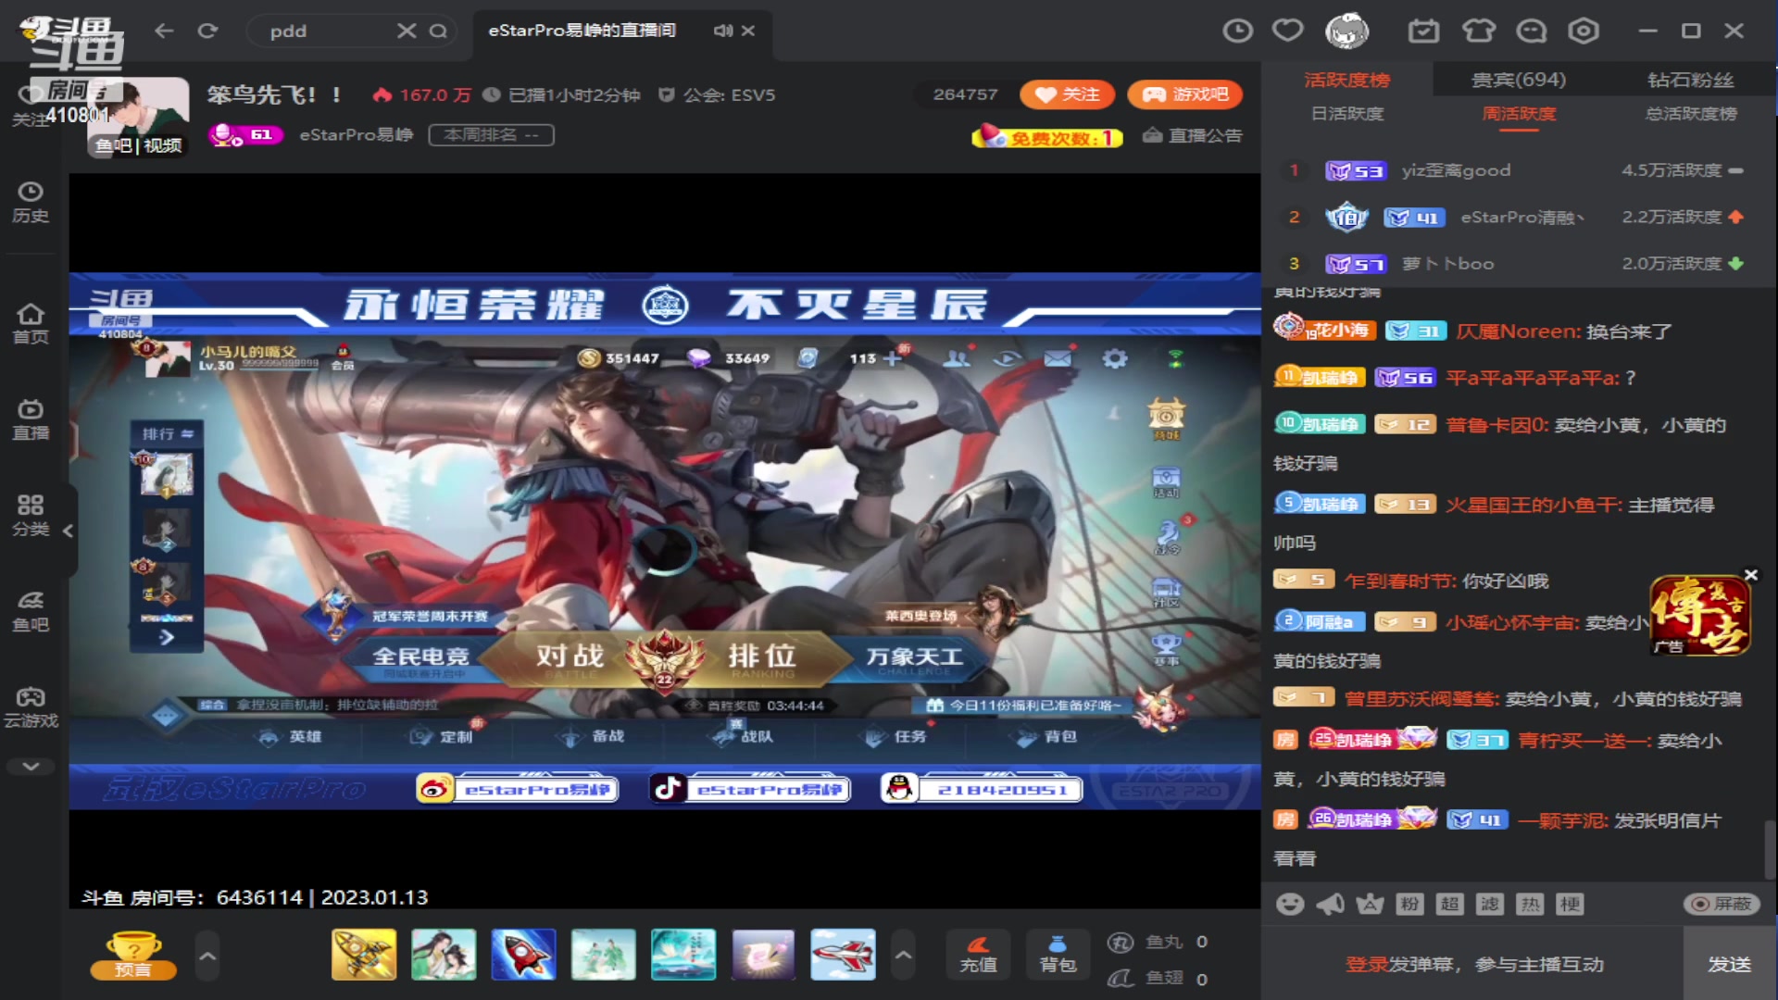
Task: Go to 首页 in the sidebar
Action: coord(31,324)
